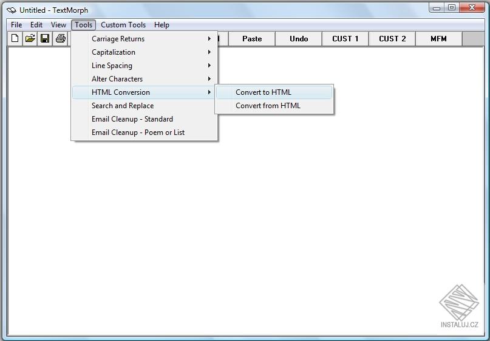Choose Email Cleanup - Poem or List

click(144, 133)
